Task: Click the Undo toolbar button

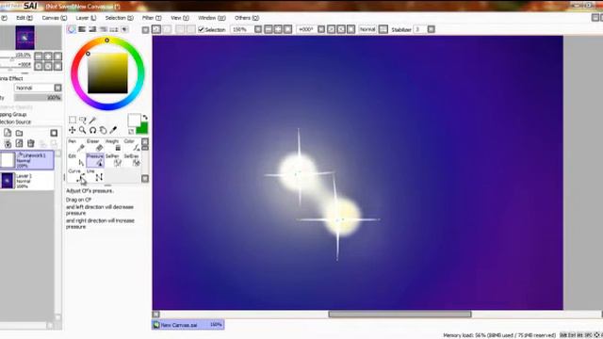Action: coord(156,29)
